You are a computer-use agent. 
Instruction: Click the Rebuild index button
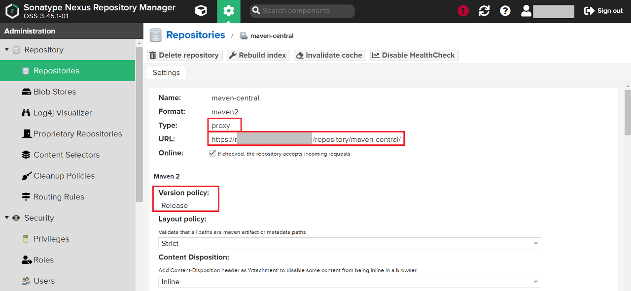[258, 55]
